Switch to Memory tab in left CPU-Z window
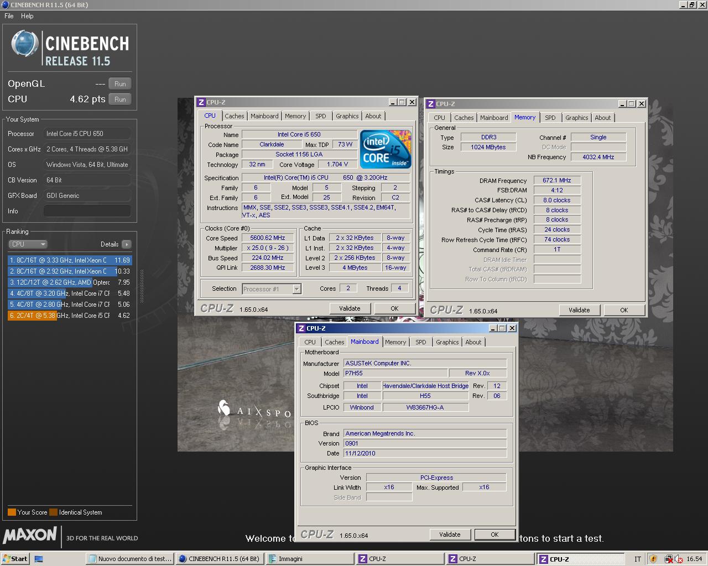The height and width of the screenshot is (566, 708). click(x=295, y=116)
